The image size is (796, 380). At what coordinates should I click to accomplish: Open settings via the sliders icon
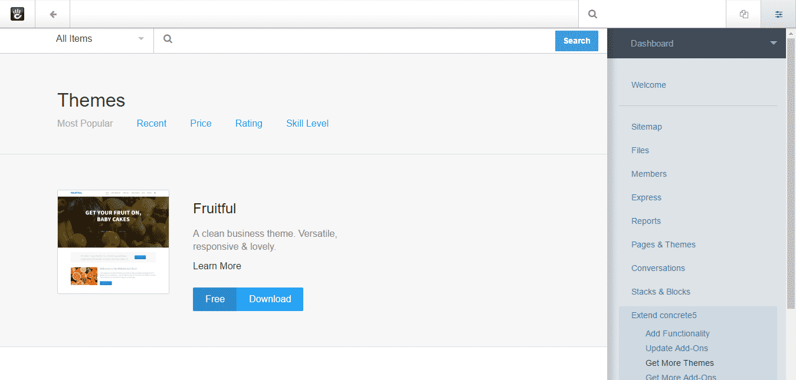[x=778, y=14]
